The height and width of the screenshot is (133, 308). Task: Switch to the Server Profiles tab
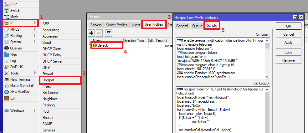(117, 25)
